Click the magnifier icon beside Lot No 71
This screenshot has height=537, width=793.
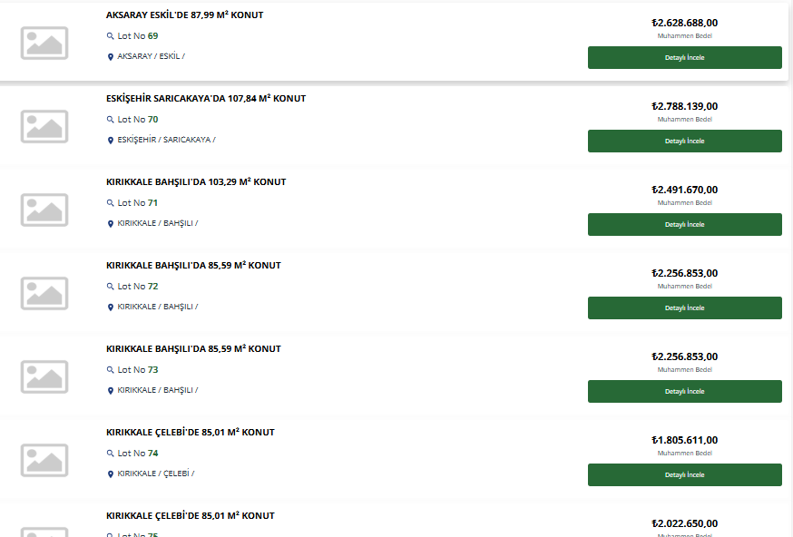click(x=111, y=203)
